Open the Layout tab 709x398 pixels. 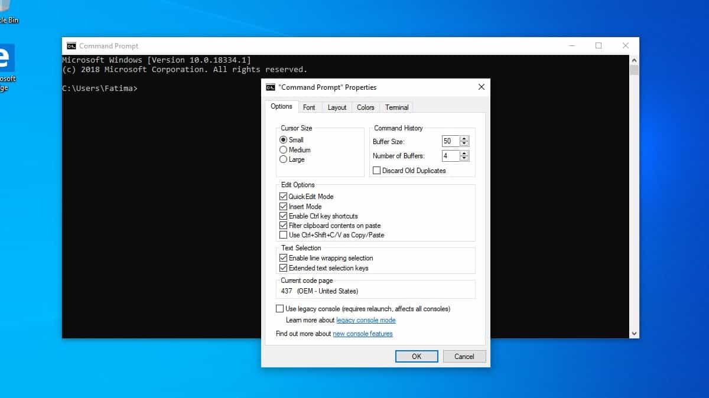click(337, 107)
